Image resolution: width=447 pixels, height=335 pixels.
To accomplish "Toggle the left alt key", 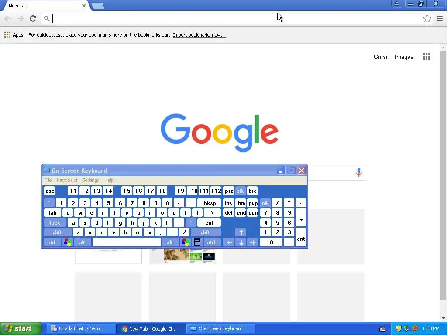I will 82,243.
